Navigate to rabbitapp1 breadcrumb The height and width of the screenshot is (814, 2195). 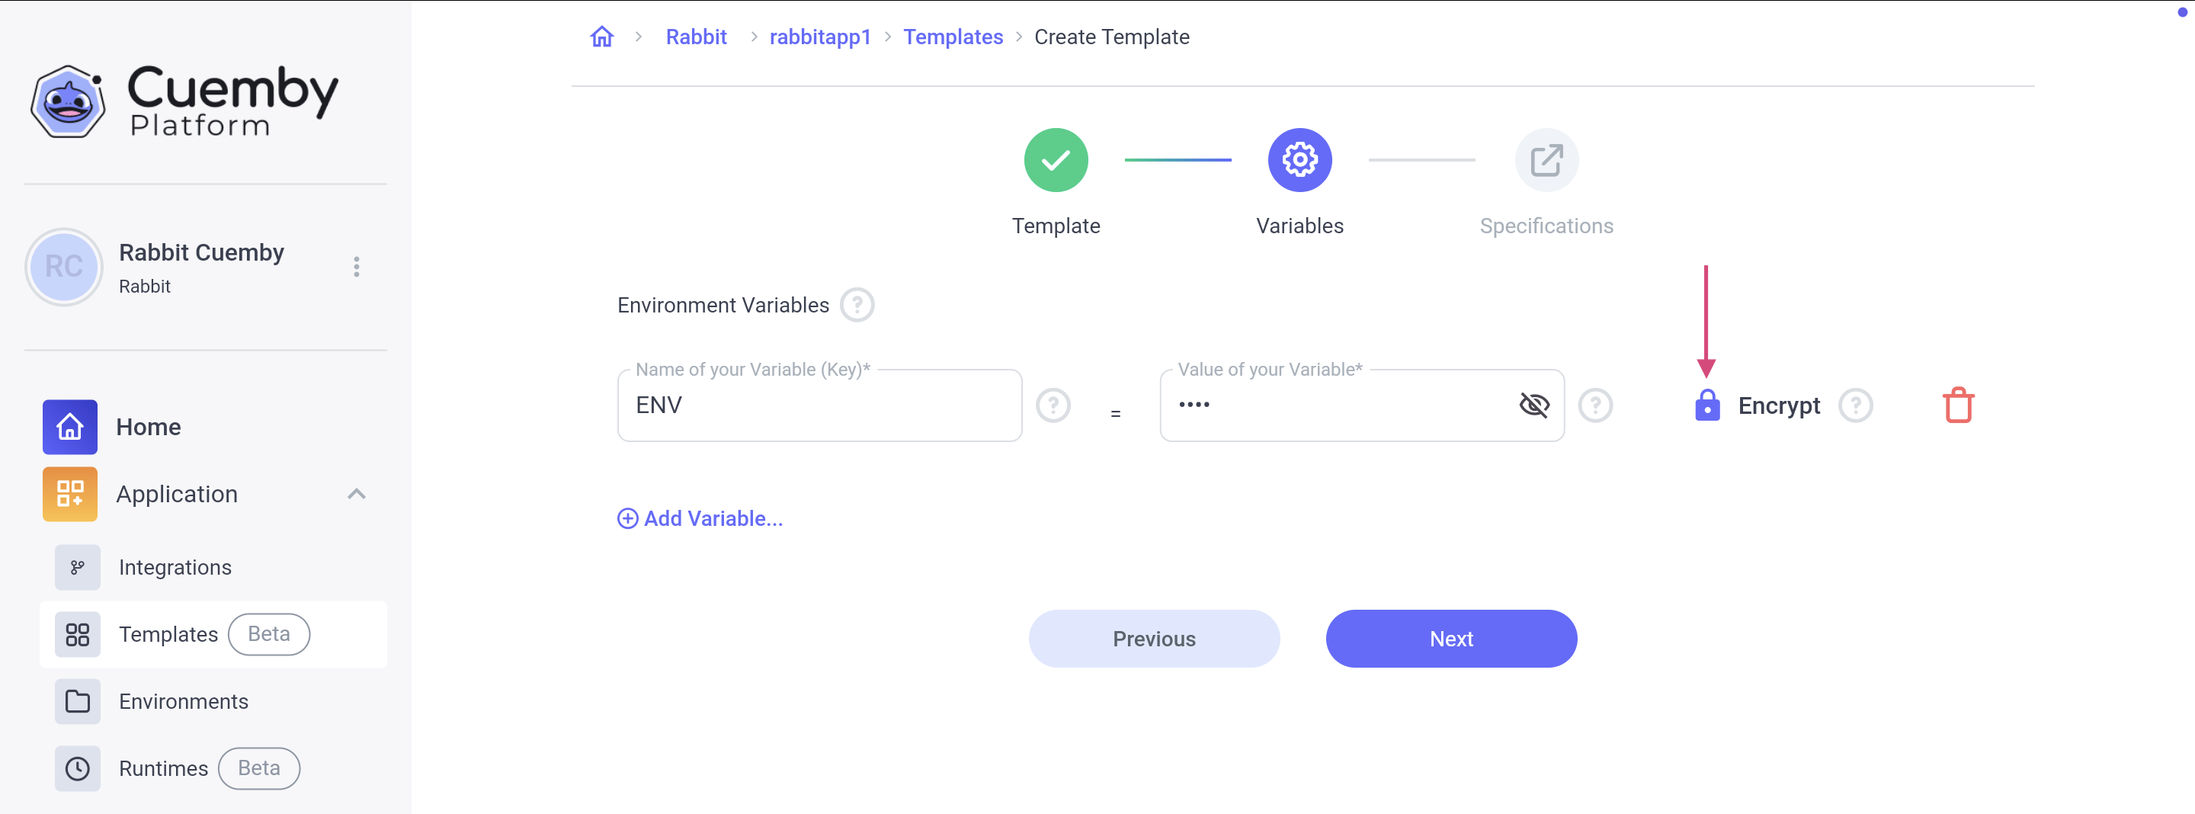[x=820, y=36]
